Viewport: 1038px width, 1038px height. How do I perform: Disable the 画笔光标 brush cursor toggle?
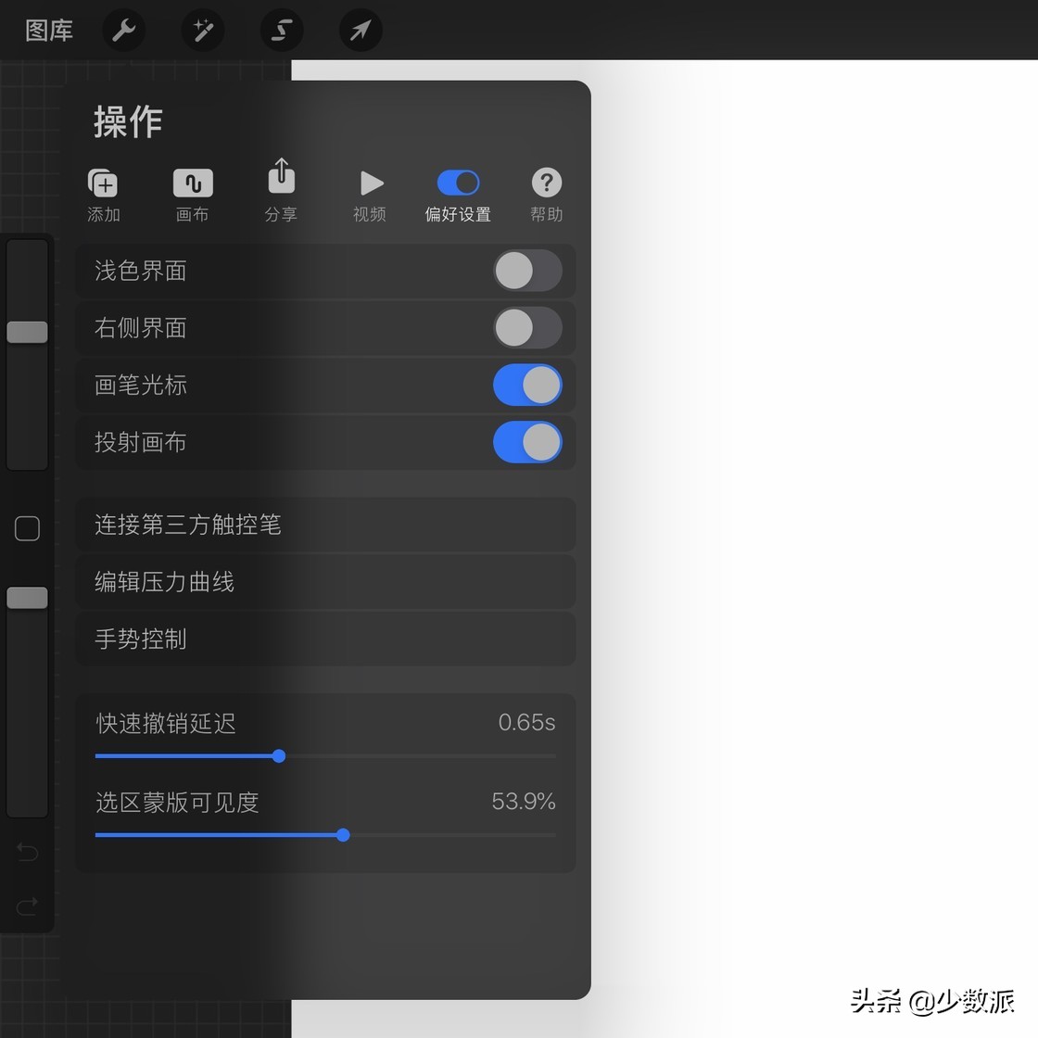(x=527, y=386)
